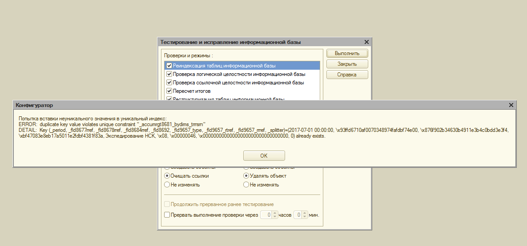Close the Тестирование и исправление dialog
Viewport: 527px width, 246px height.
point(366,42)
